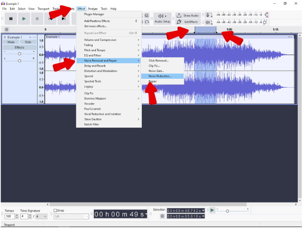Enable the Snap checkbox
The width and height of the screenshot is (302, 229).
55,211
